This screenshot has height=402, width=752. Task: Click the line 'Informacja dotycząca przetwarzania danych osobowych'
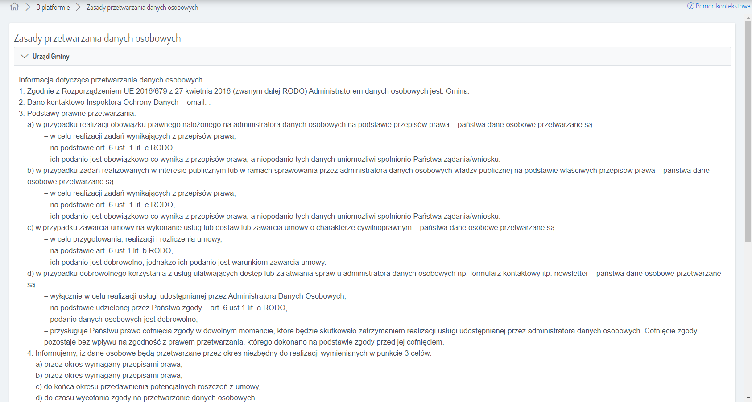pyautogui.click(x=111, y=80)
